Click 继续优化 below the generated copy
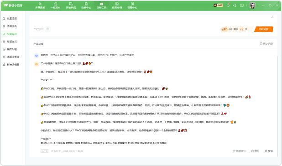The height and width of the screenshot is (166, 282). point(239,151)
